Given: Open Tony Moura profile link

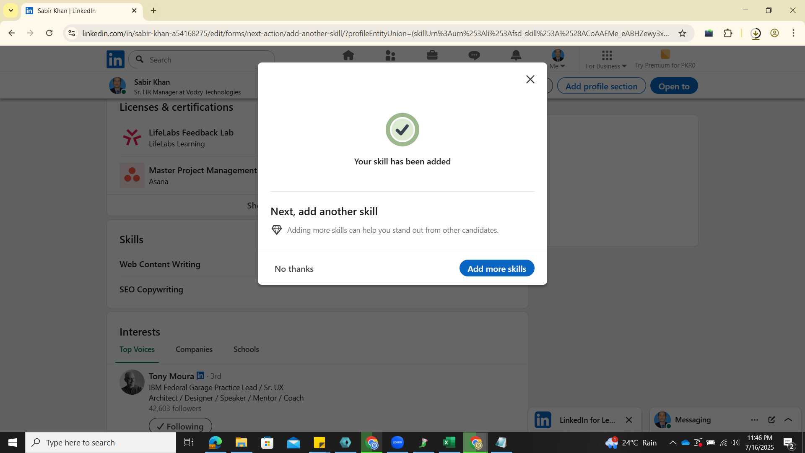Looking at the screenshot, I should pyautogui.click(x=171, y=376).
